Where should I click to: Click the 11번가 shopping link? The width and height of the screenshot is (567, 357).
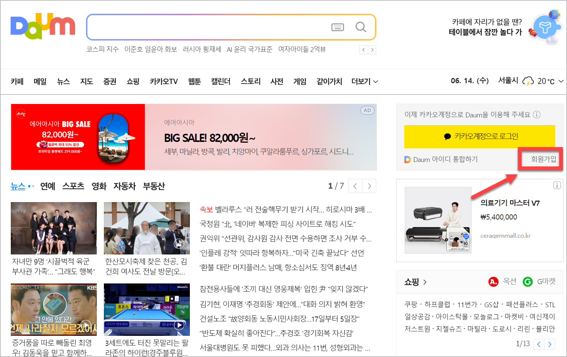[x=467, y=305]
